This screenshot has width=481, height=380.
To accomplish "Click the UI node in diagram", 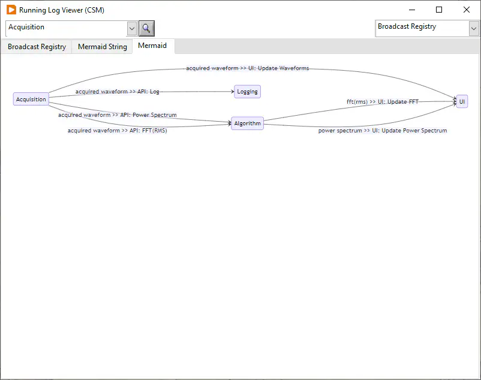I will point(462,102).
